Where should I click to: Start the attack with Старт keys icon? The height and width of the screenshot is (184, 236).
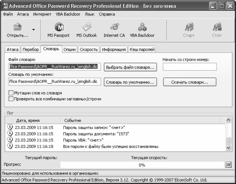coord(189,27)
